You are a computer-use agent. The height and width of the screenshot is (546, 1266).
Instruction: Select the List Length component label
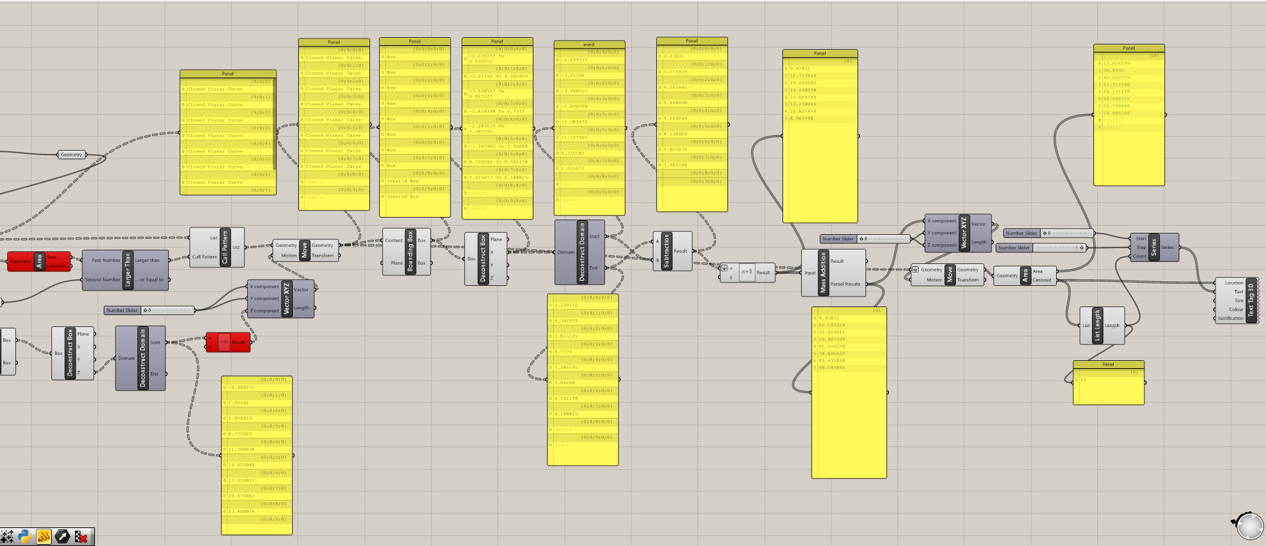pos(1097,325)
